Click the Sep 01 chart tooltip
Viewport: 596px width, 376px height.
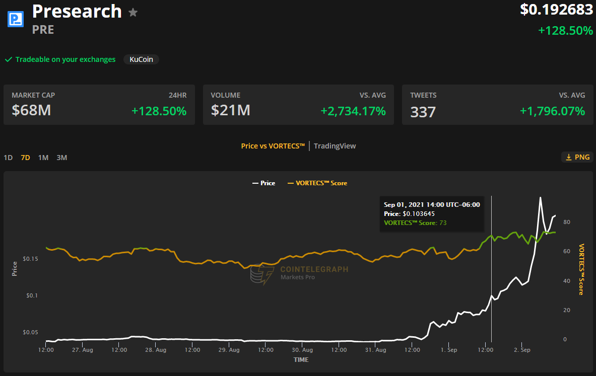click(432, 213)
